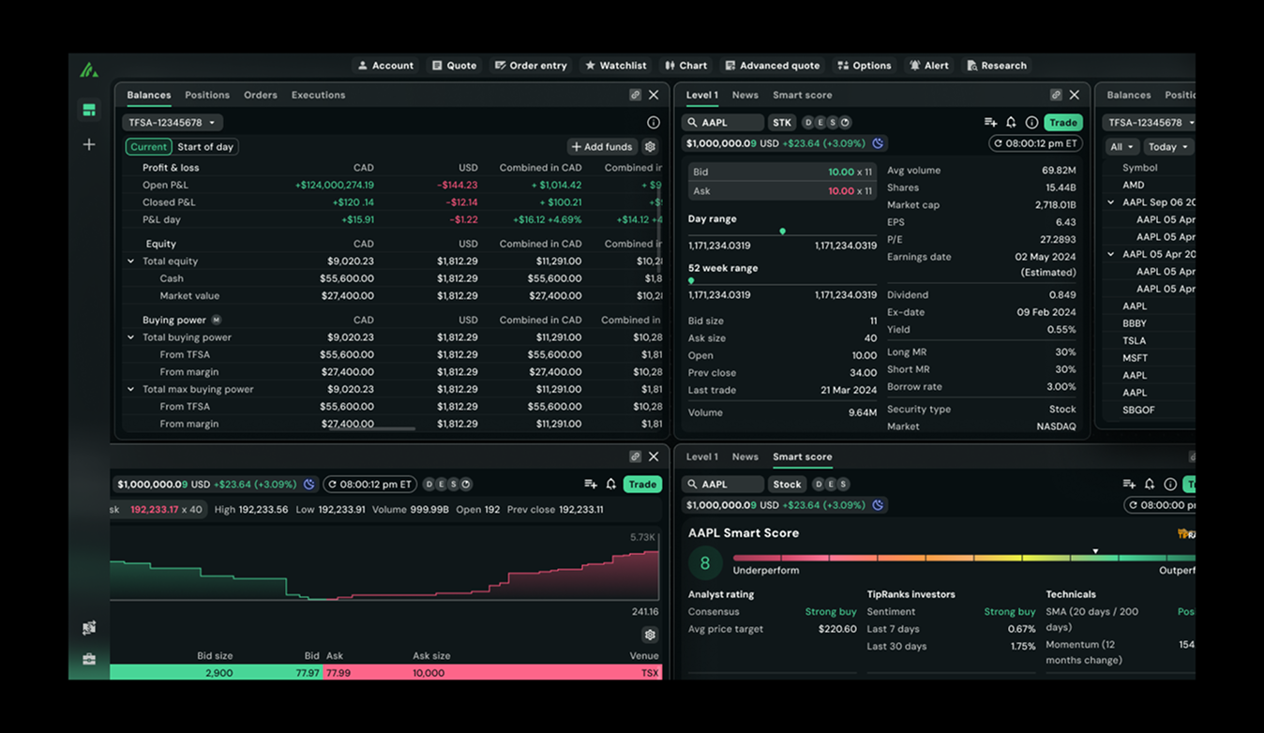Image resolution: width=1264 pixels, height=733 pixels.
Task: Open the News tab in Level 1 panel
Action: pos(745,95)
